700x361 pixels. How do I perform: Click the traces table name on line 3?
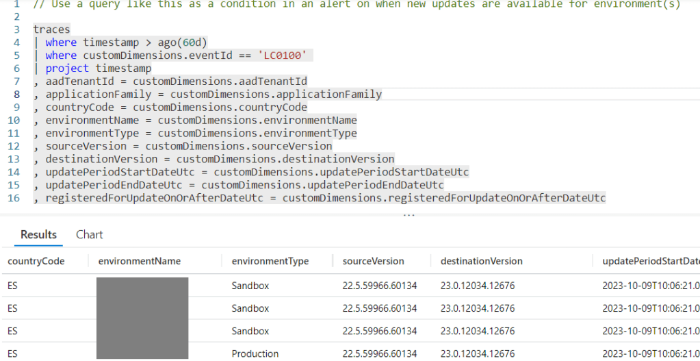51,30
